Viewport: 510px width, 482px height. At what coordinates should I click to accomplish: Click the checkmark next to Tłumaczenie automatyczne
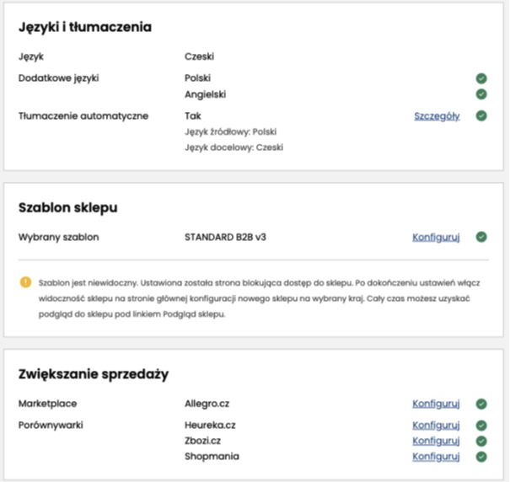pos(481,115)
